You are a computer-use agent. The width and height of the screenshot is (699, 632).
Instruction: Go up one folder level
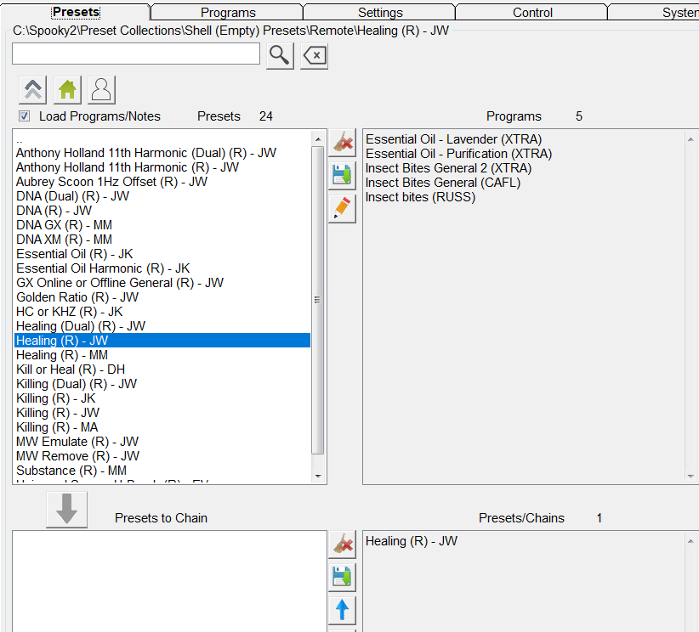pyautogui.click(x=33, y=89)
